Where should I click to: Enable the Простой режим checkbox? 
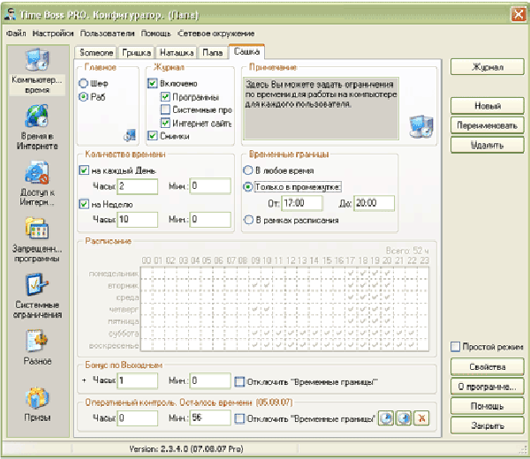[x=456, y=347]
